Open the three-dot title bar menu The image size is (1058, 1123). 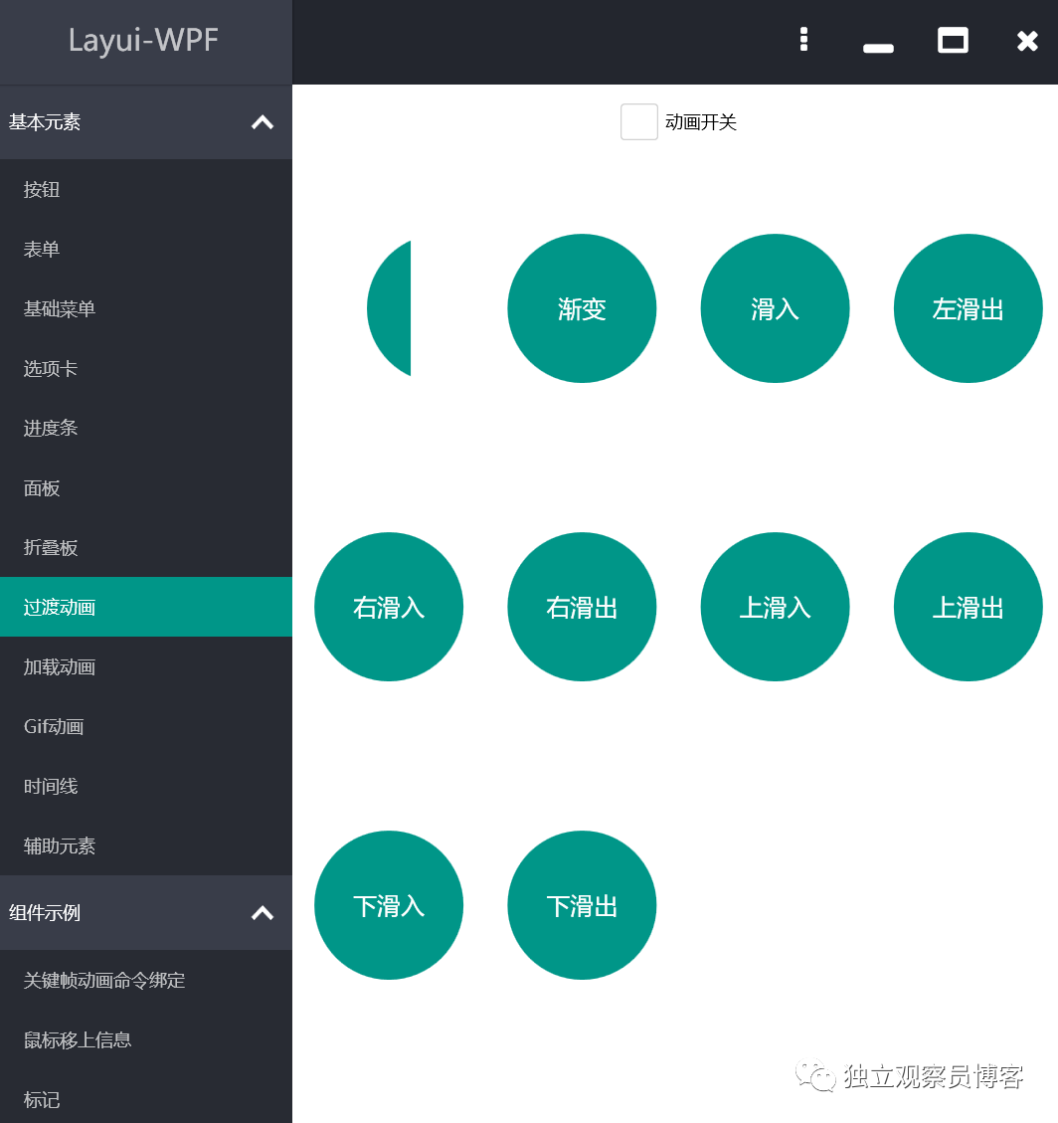point(803,40)
